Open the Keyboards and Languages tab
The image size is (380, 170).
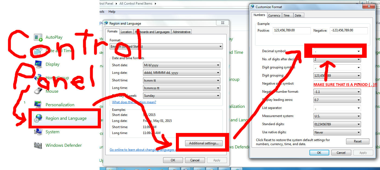click(153, 32)
